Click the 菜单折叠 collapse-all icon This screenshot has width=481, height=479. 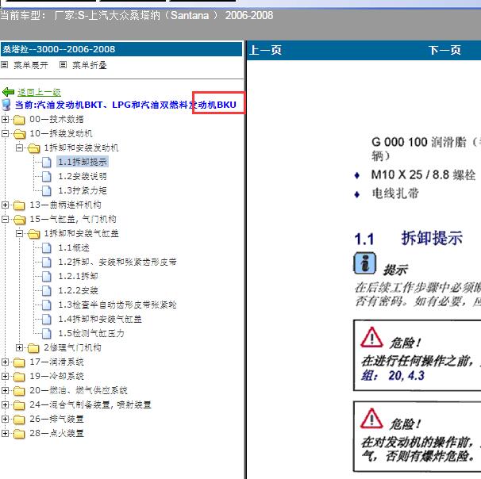click(63, 65)
